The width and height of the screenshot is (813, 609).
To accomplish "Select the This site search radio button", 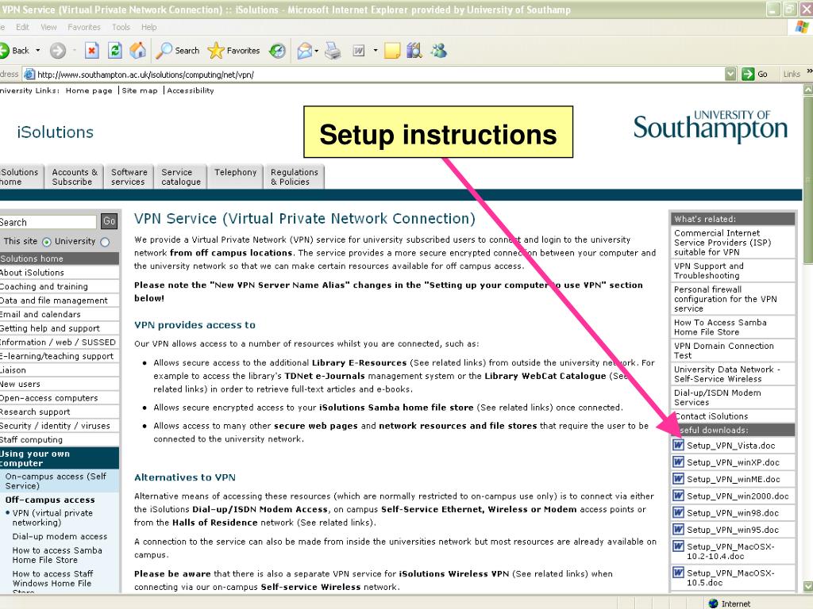I will pyautogui.click(x=47, y=242).
